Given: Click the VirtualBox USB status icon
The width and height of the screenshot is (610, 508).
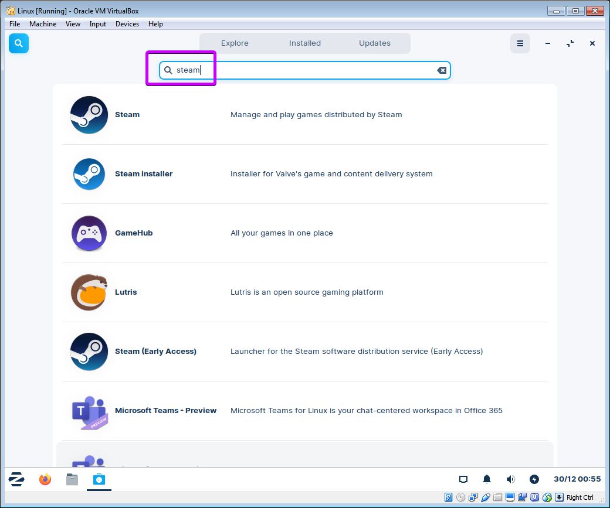Looking at the screenshot, I should click(x=486, y=497).
